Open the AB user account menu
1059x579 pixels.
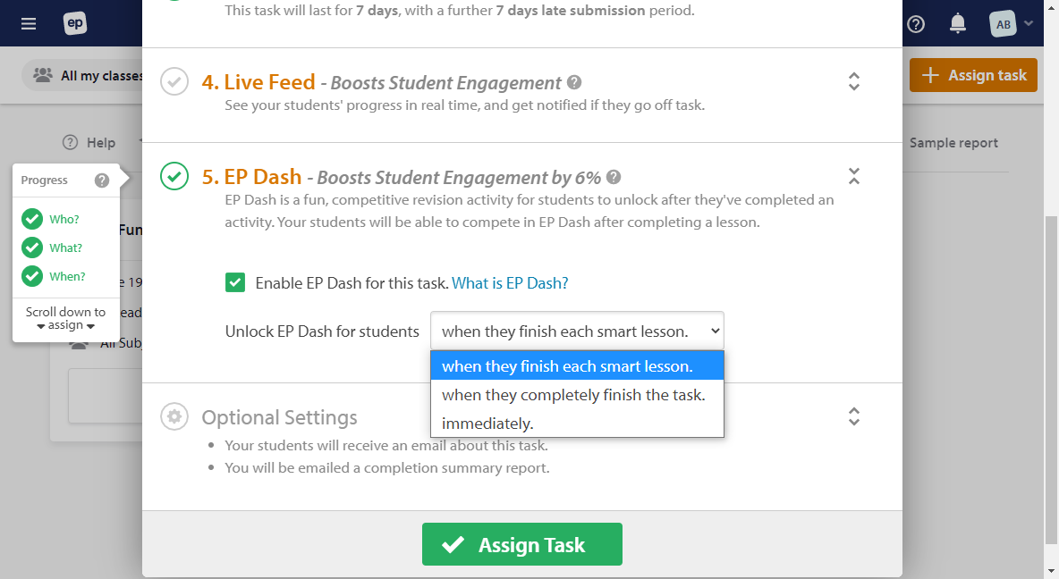(x=1012, y=24)
